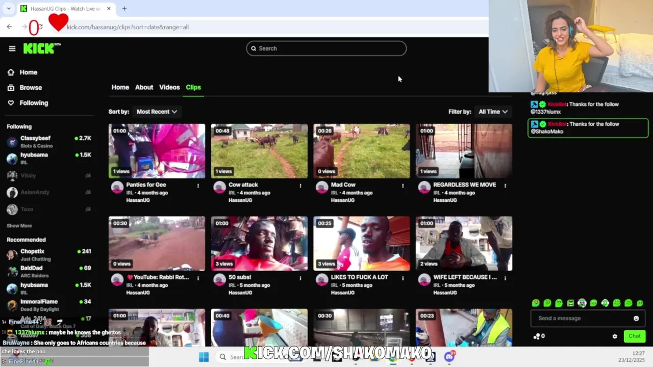Open options menu for Cow attack clip
Image resolution: width=653 pixels, height=367 pixels.
[x=300, y=186]
